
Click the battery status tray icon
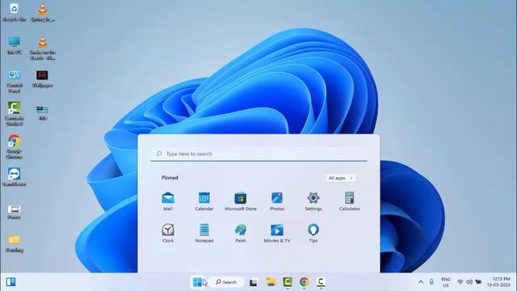tap(478, 282)
